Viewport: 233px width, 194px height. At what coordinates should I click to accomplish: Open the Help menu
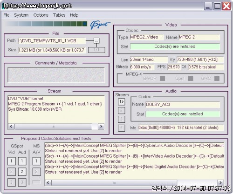tap(74, 15)
